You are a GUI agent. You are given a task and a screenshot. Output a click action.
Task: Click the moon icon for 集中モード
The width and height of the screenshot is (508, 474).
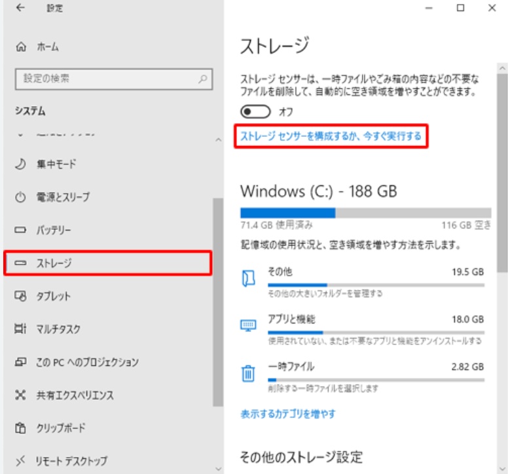click(x=20, y=164)
